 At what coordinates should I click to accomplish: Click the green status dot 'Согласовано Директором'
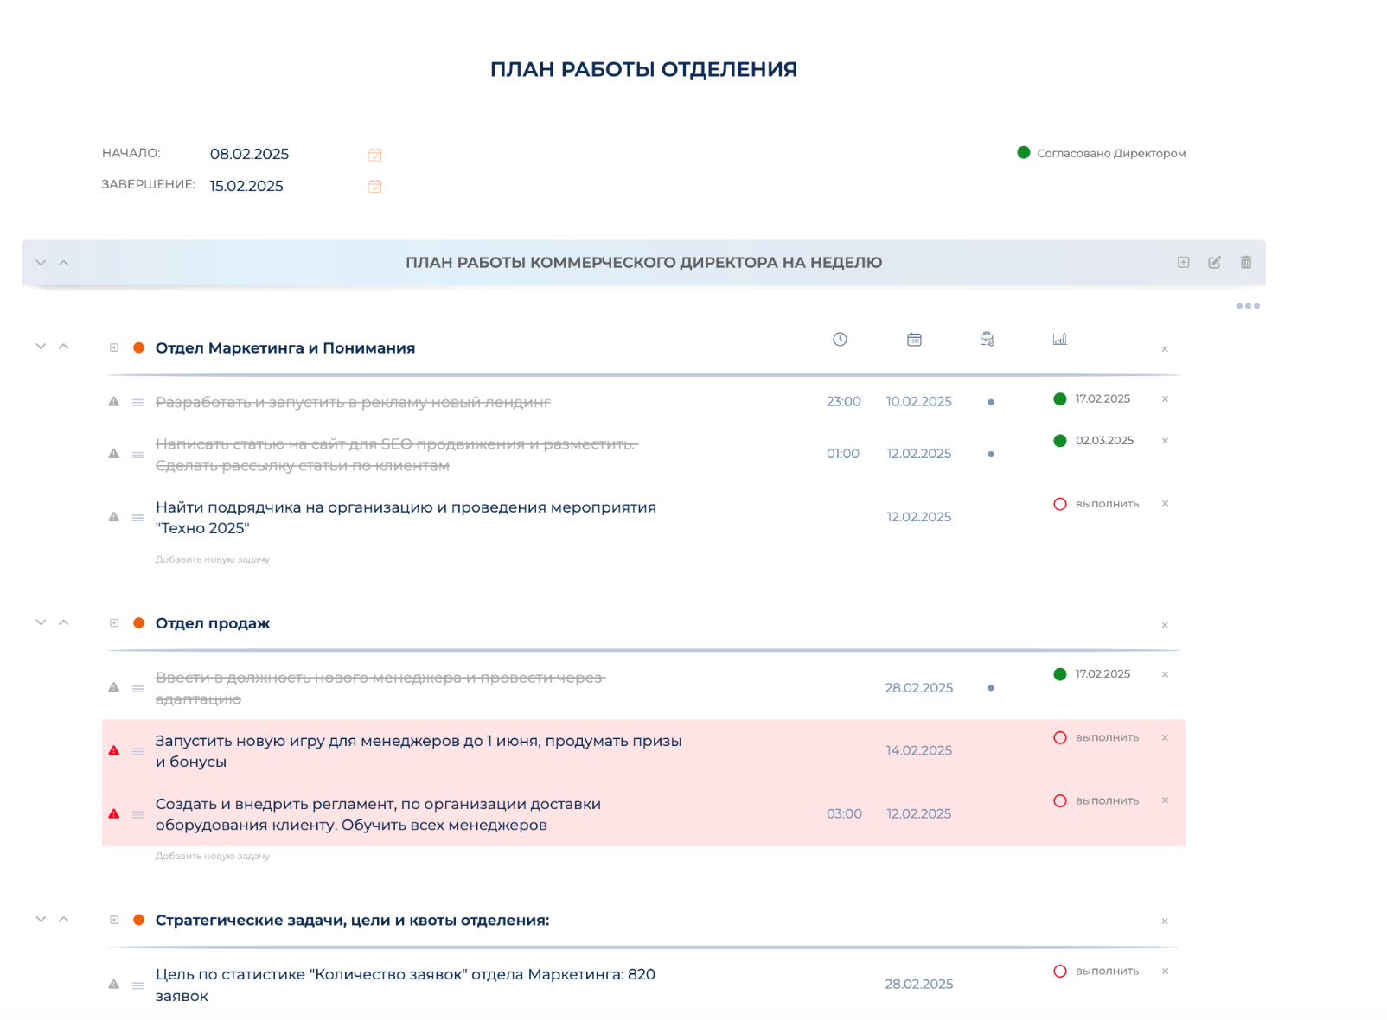tap(1024, 152)
